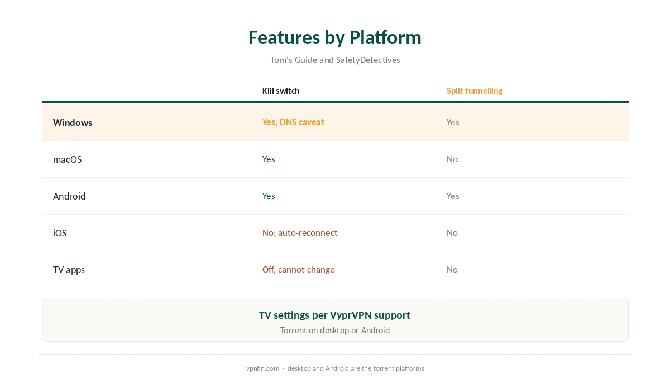Image resolution: width=670 pixels, height=379 pixels.
Task: Click Android kill switch 'Yes' cell
Action: 269,196
